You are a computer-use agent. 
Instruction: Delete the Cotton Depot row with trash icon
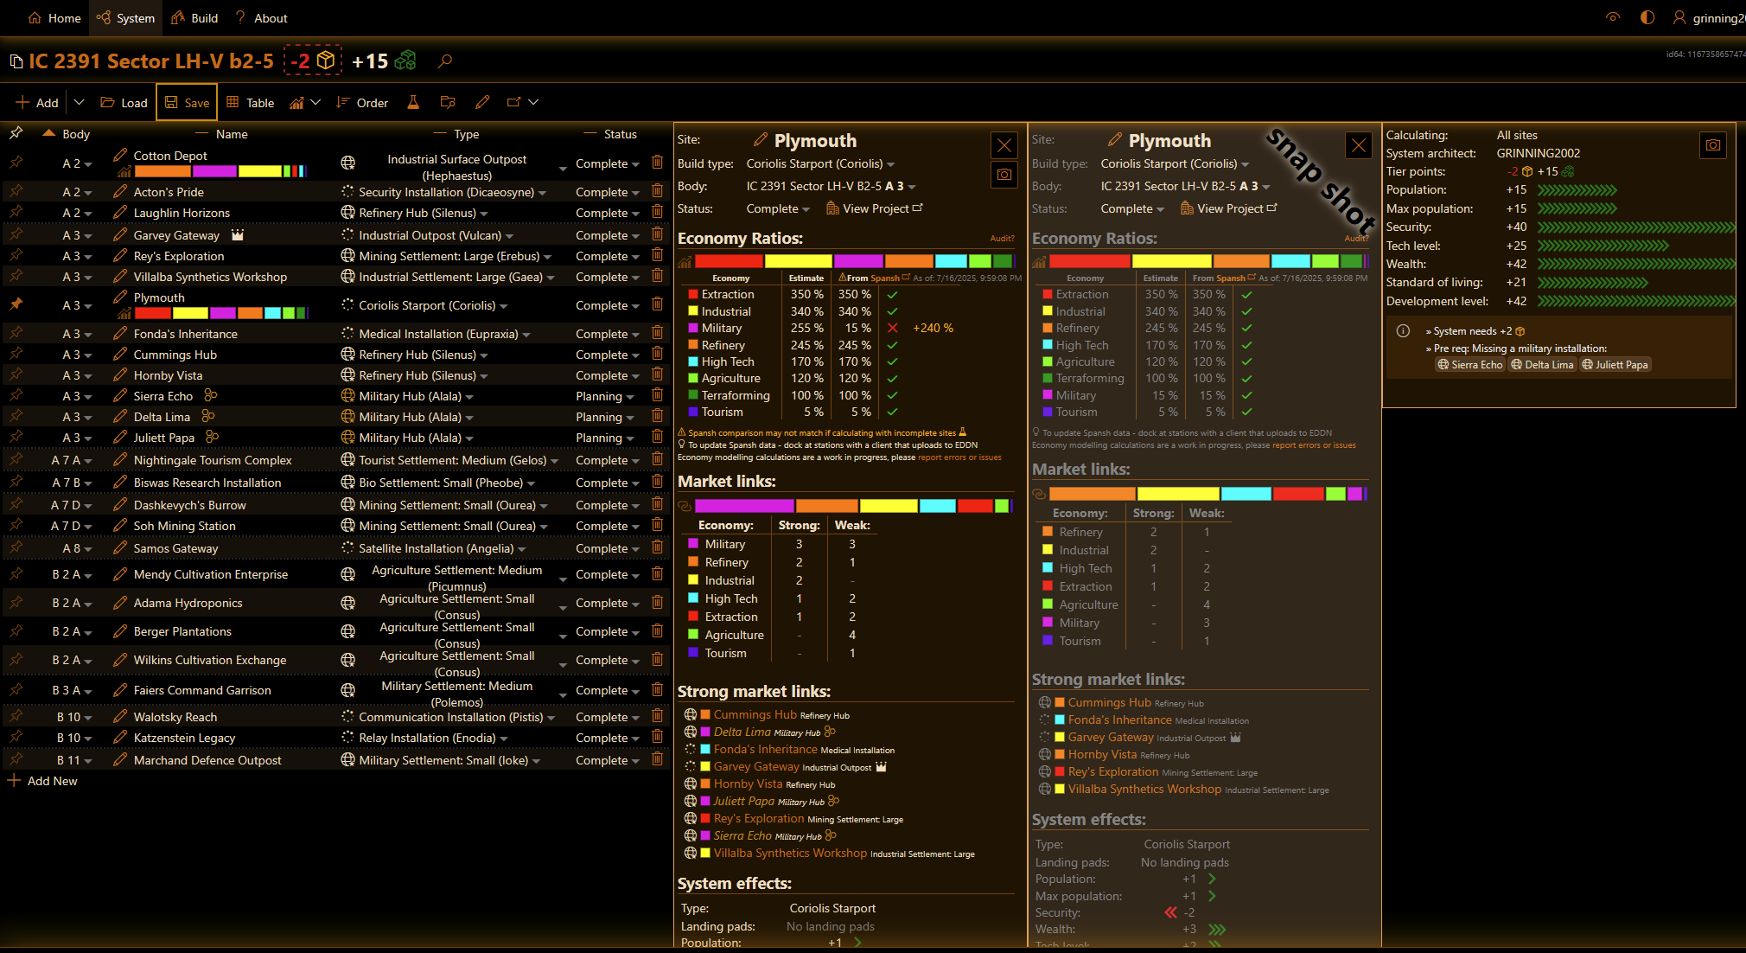(657, 163)
